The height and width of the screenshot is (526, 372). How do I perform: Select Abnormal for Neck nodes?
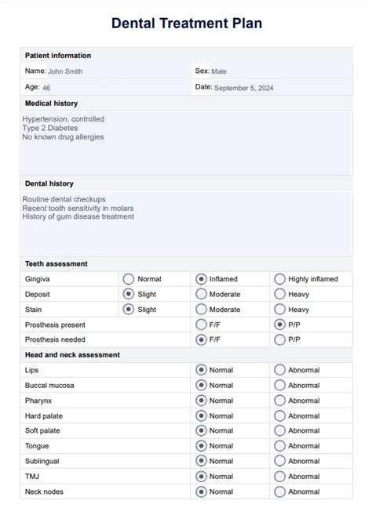(x=279, y=492)
